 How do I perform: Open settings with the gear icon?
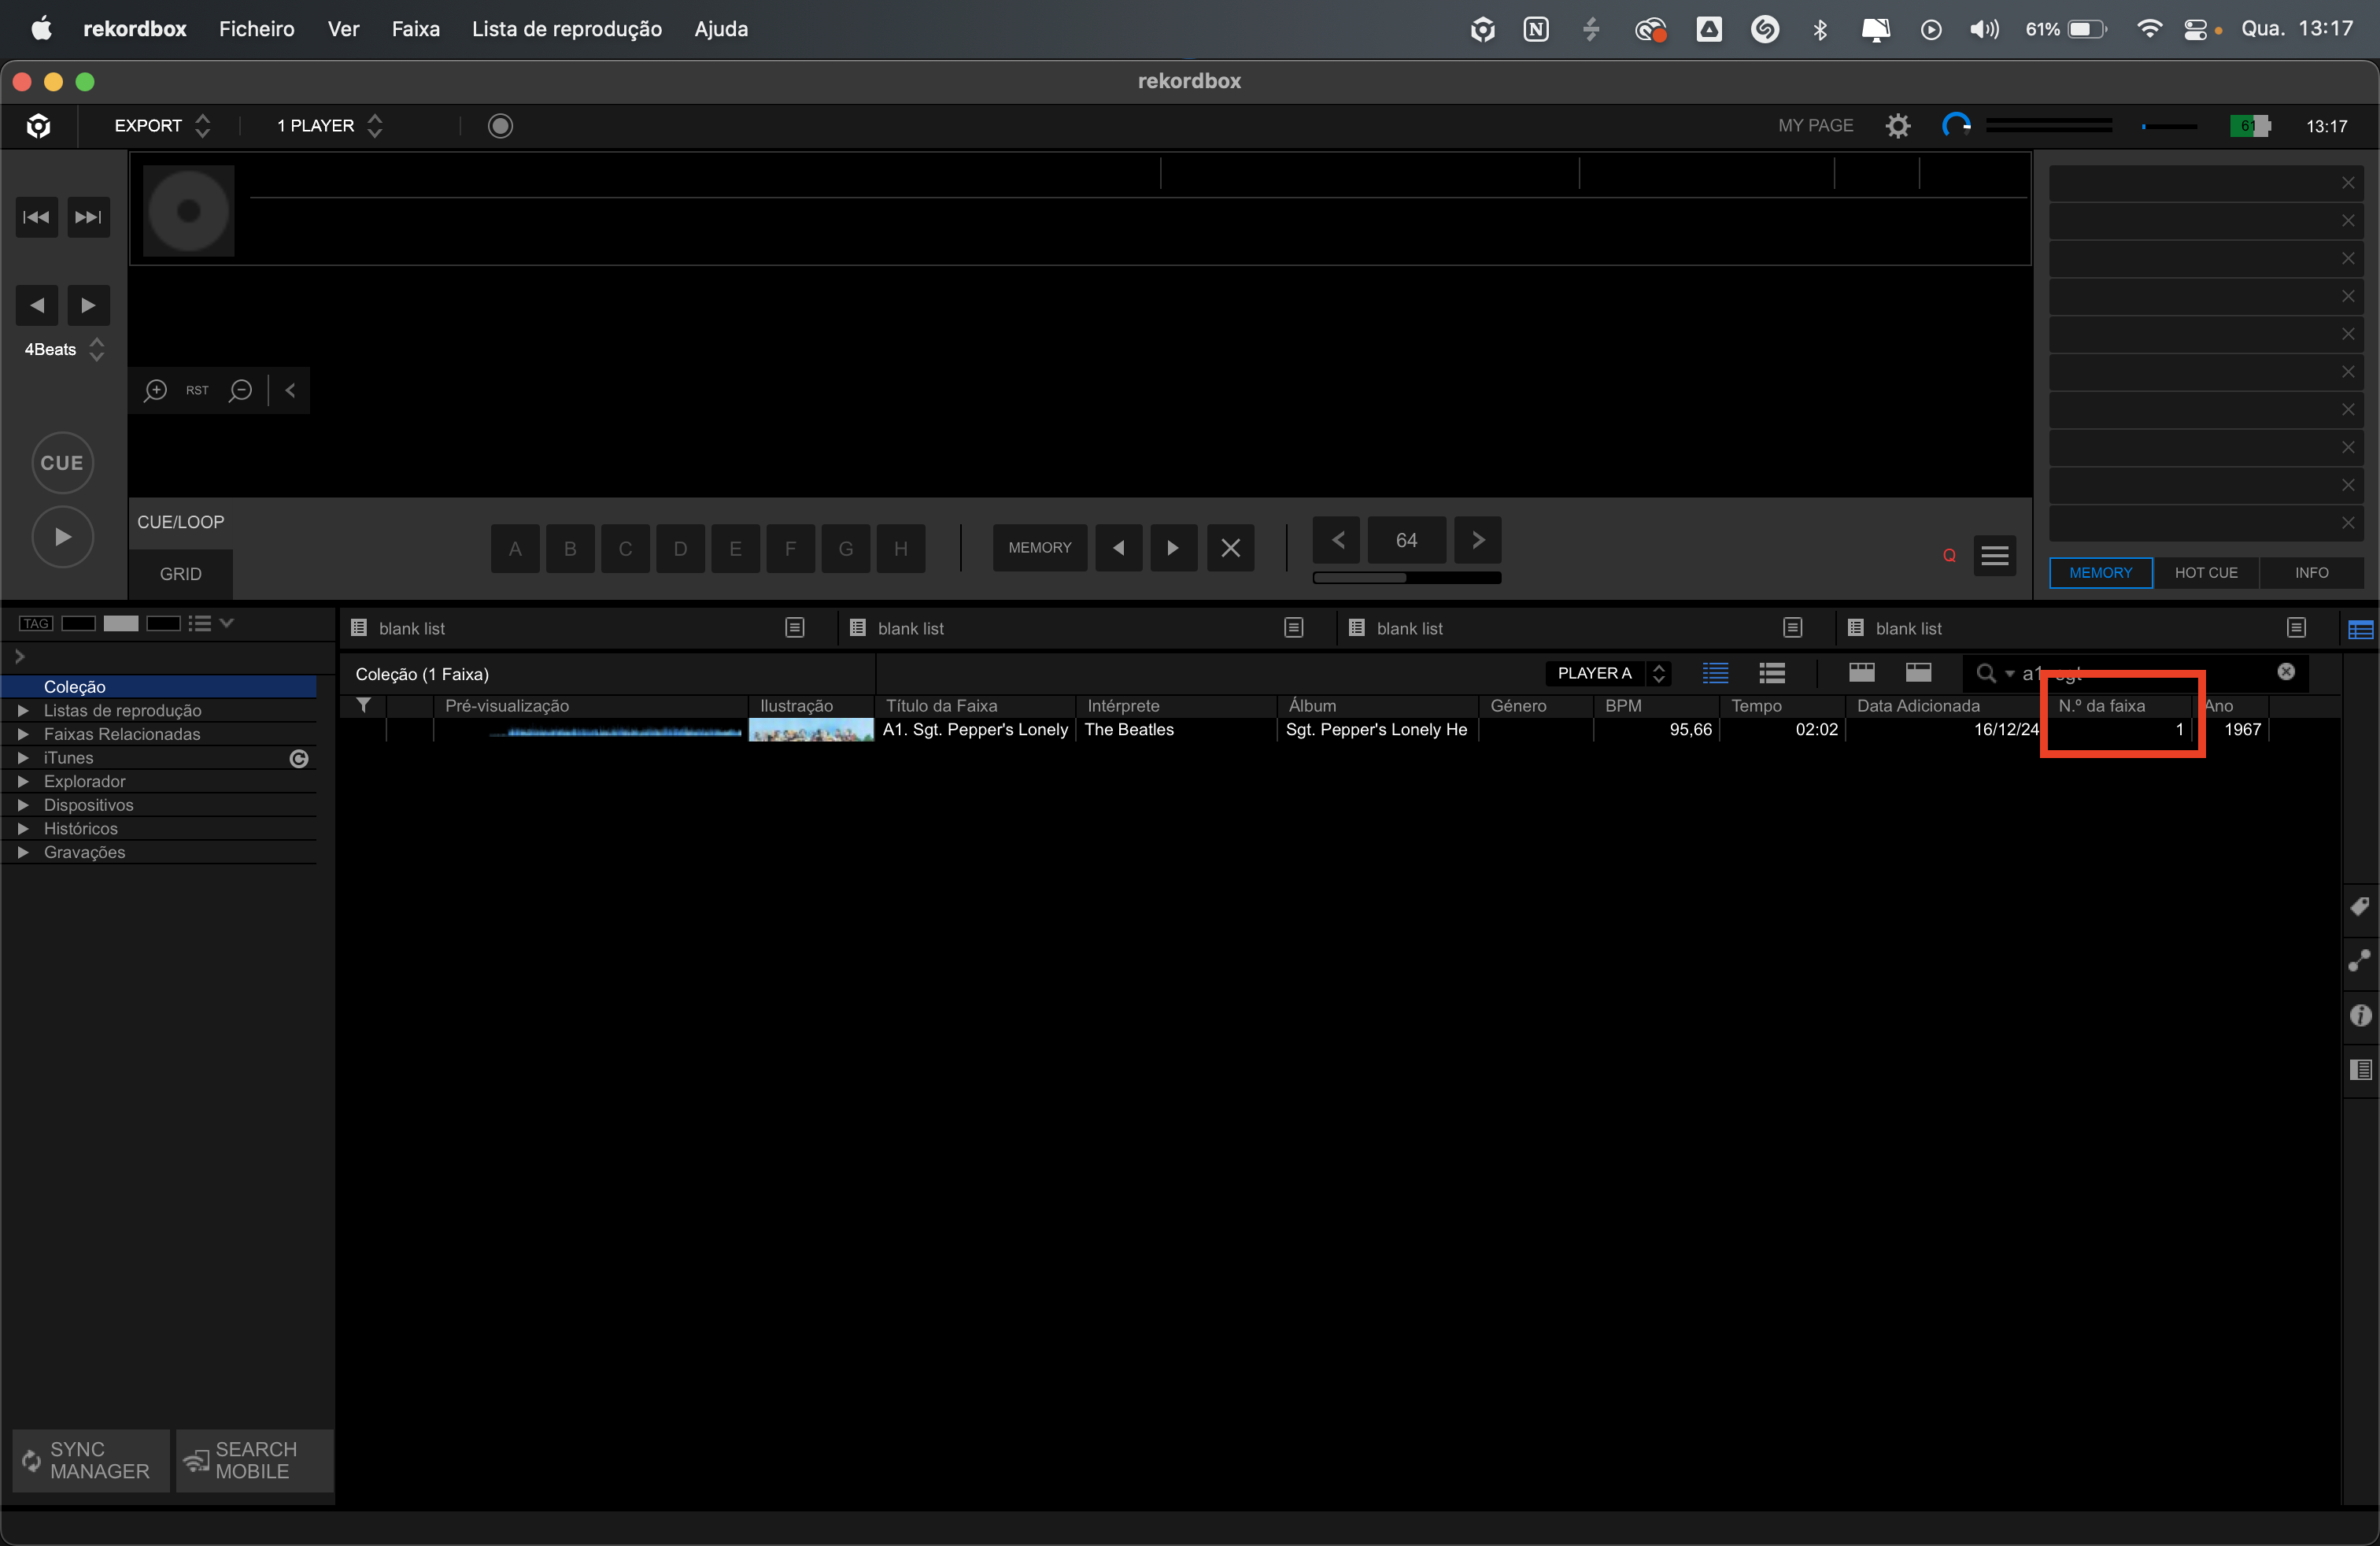click(1897, 126)
